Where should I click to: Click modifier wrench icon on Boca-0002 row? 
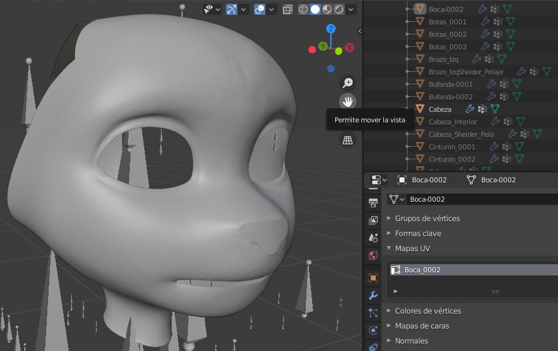tap(482, 9)
